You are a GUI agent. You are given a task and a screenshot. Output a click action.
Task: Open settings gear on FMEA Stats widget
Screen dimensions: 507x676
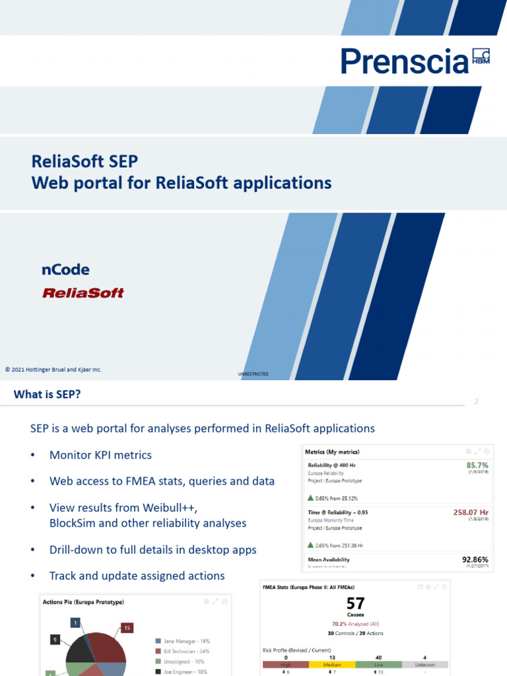click(x=428, y=587)
